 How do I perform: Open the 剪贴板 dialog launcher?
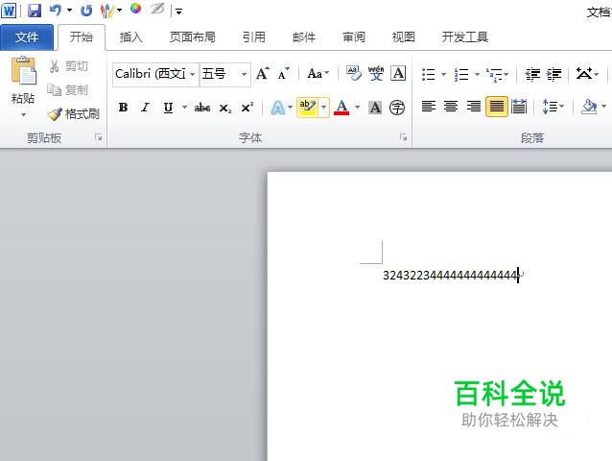coord(99,137)
